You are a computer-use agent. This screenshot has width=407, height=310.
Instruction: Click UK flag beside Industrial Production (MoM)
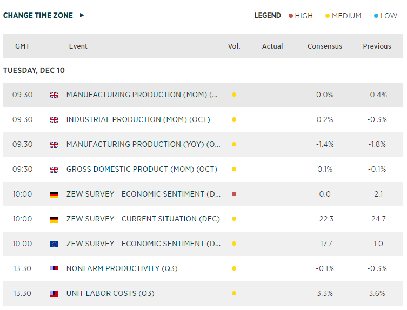[54, 120]
